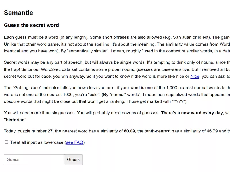This screenshot has height=172, width=230.
Task: Click the paragraph starting 'The "Getting close" indicator'
Action: coord(117,95)
